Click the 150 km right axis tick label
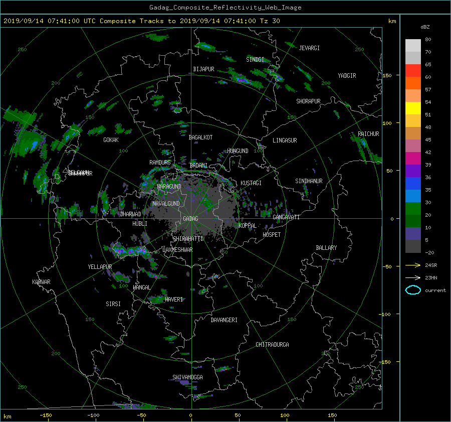Screen dimensions: 451x422 (x=387, y=75)
